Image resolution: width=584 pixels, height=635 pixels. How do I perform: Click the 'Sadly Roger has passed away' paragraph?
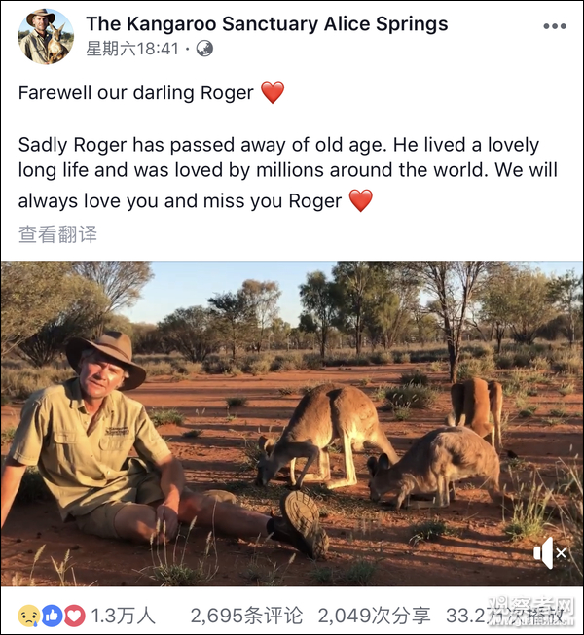[x=278, y=171]
